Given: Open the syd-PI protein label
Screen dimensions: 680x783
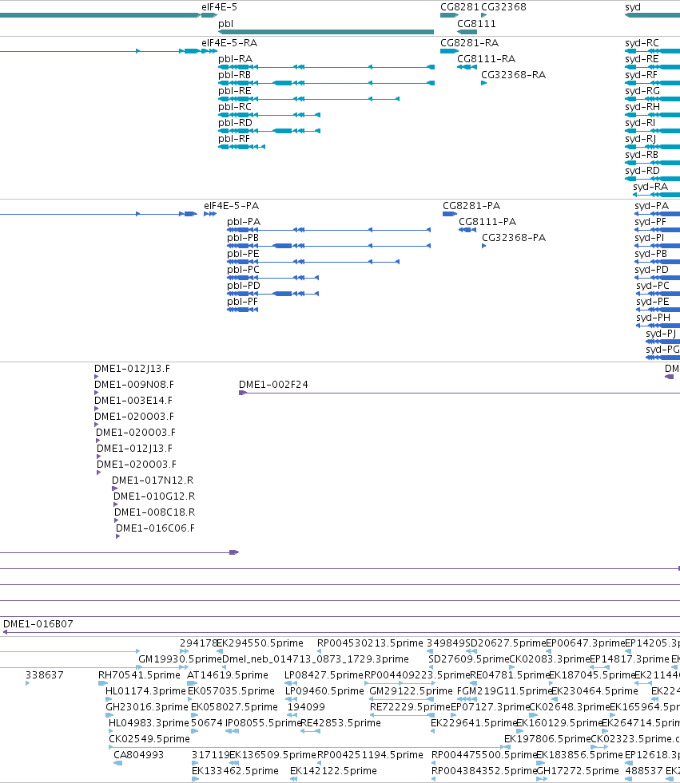Looking at the screenshot, I should pyautogui.click(x=650, y=238).
